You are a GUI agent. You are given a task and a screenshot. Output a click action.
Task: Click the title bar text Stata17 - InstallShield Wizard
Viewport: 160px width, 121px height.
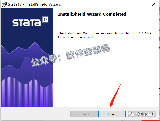[35, 4]
